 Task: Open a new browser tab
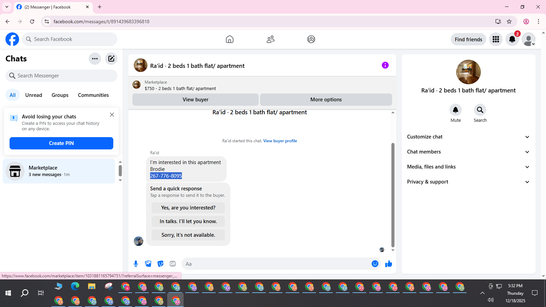(100, 7)
